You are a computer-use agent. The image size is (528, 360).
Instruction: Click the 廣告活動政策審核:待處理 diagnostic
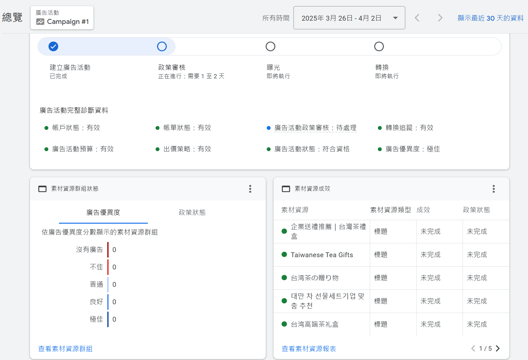pyautogui.click(x=315, y=128)
